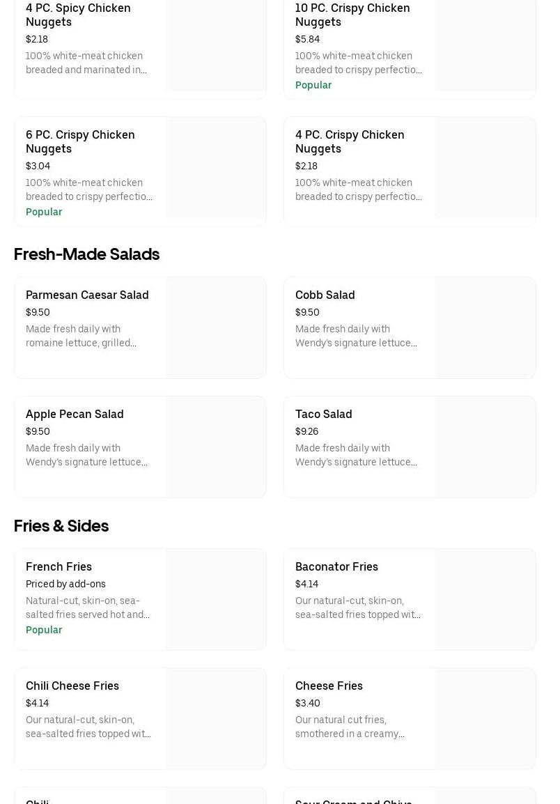Choose the Cheese Fries item
This screenshot has height=804, width=560.
coord(329,686)
